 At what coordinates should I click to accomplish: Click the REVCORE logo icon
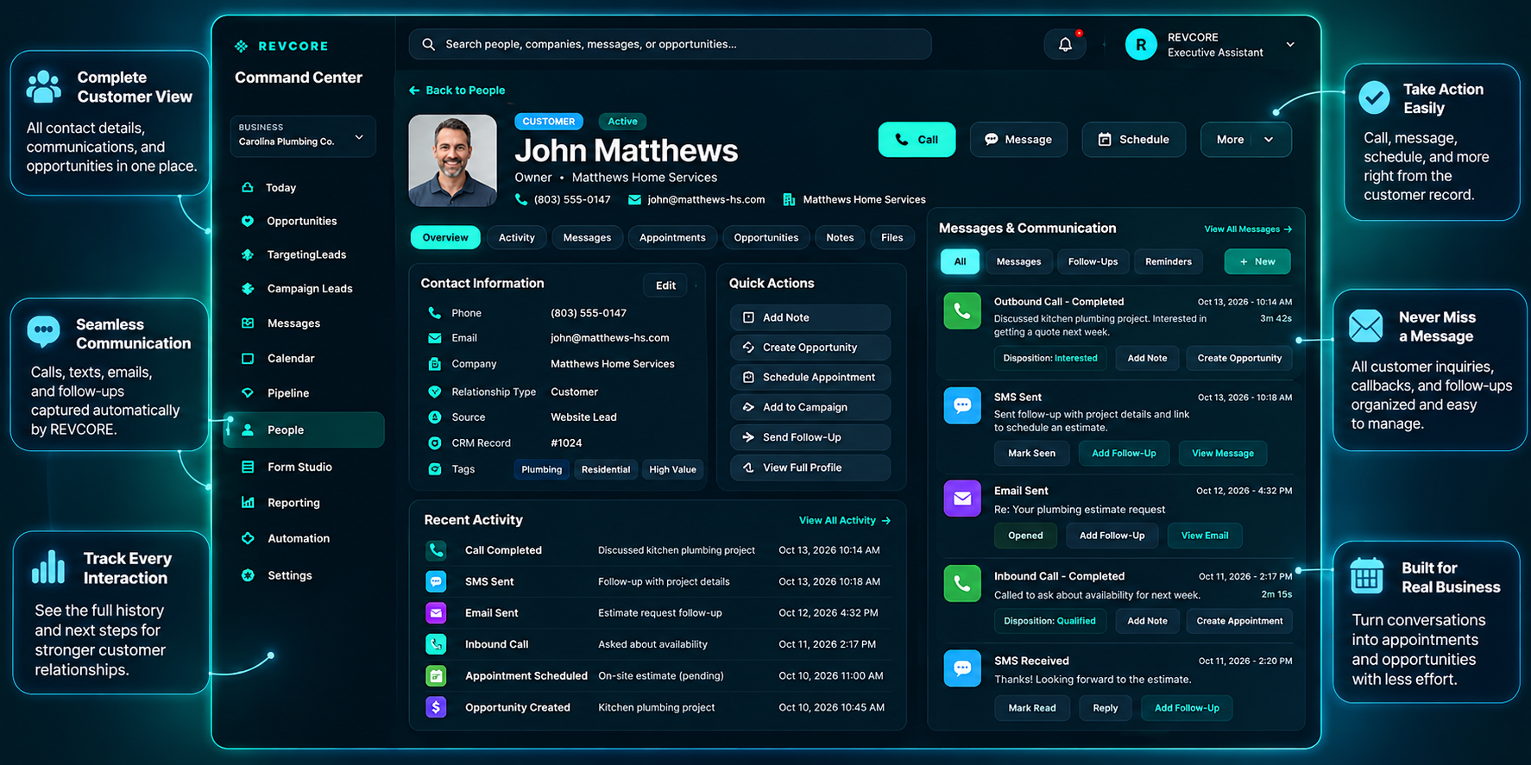pos(242,46)
